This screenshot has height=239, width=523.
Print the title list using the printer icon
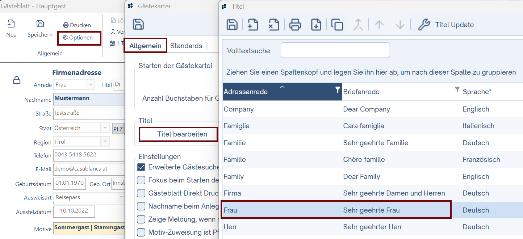point(295,25)
